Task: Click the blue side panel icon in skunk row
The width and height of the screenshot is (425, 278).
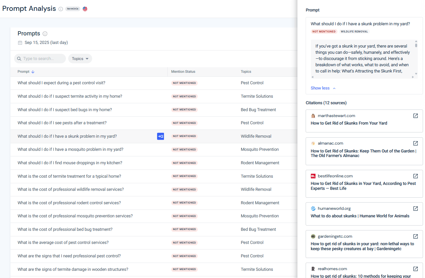Action: pyautogui.click(x=160, y=136)
